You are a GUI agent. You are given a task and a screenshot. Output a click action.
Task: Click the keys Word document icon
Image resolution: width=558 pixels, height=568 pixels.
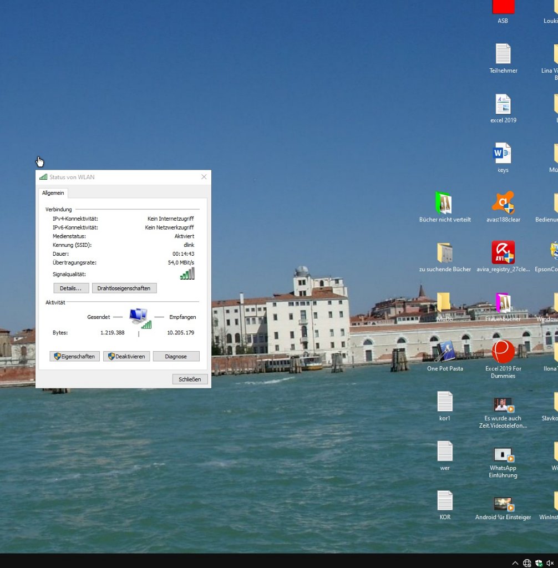click(x=503, y=153)
